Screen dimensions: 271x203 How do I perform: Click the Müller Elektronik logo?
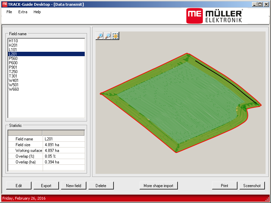pyautogui.click(x=214, y=16)
